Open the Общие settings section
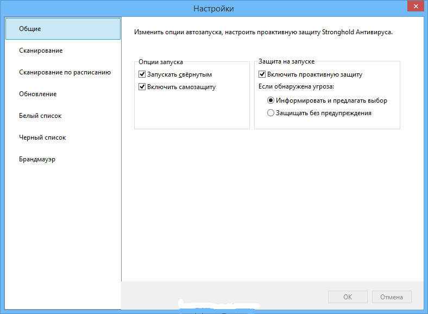This screenshot has height=314, width=428. [63, 29]
